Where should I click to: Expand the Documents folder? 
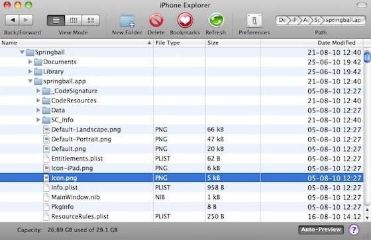coord(30,61)
